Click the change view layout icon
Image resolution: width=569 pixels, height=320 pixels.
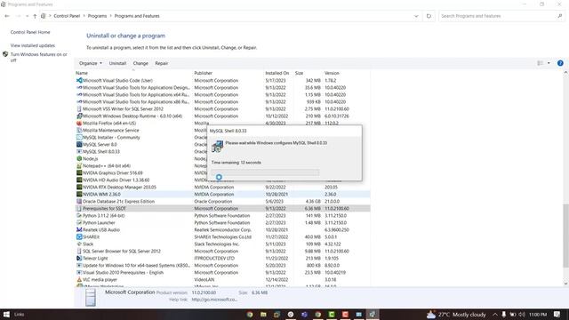(x=541, y=63)
